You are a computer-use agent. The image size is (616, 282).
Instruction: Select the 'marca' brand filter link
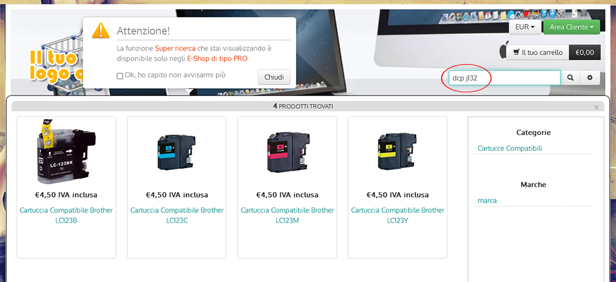point(487,200)
